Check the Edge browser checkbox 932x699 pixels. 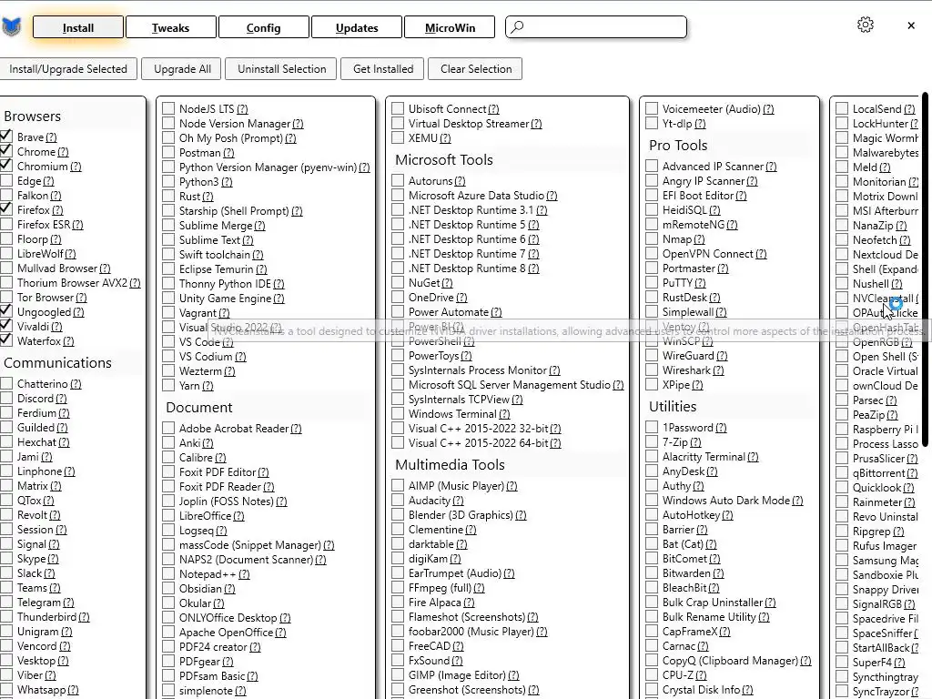[6, 181]
